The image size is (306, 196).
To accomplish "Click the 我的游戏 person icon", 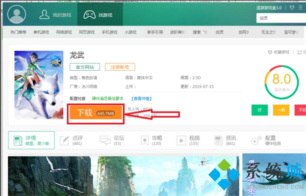I will [44, 14].
